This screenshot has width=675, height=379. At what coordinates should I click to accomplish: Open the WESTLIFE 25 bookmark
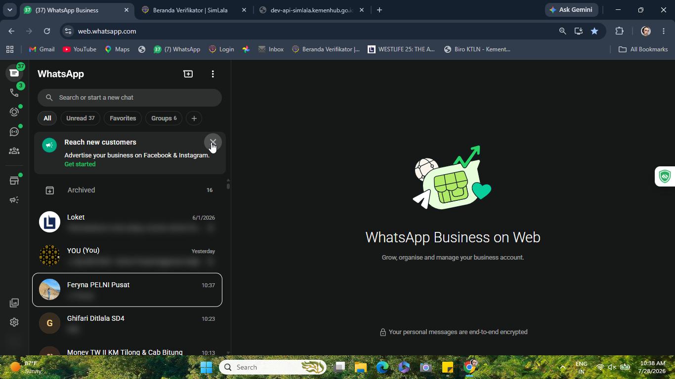[401, 49]
